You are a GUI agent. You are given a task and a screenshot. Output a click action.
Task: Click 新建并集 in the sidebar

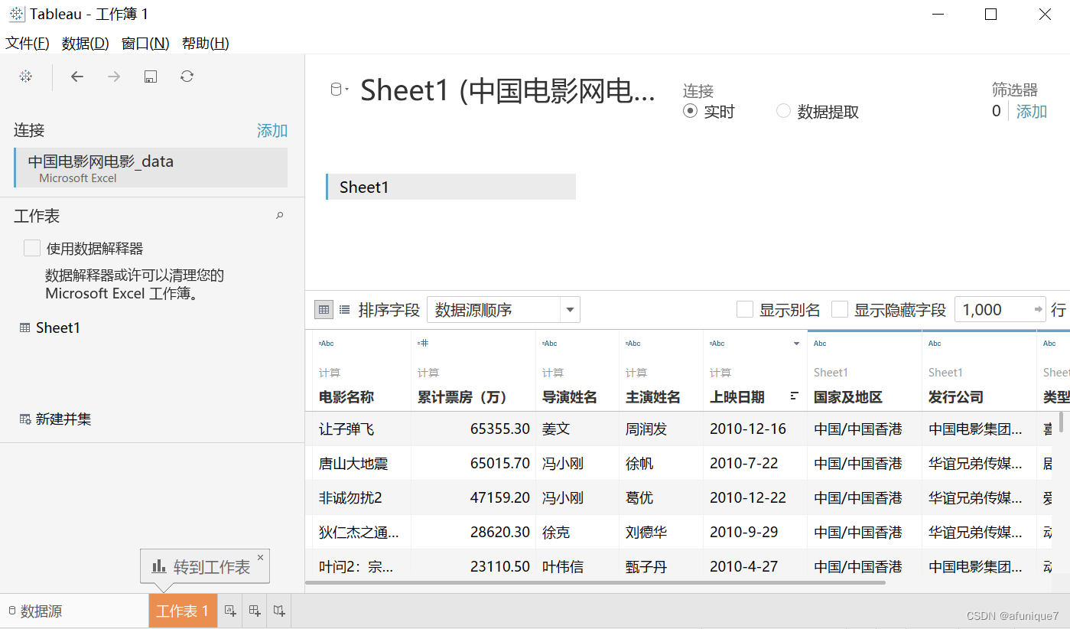click(x=63, y=419)
